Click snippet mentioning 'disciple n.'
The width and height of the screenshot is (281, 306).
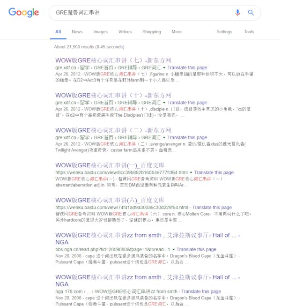click(153, 112)
